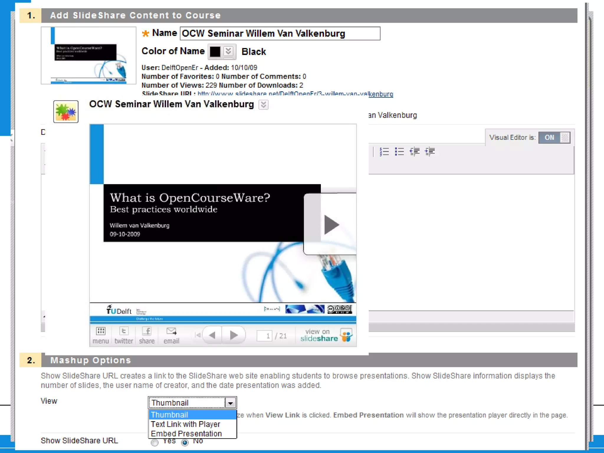The width and height of the screenshot is (604, 453).
Task: Click the Name text input field
Action: [x=280, y=33]
